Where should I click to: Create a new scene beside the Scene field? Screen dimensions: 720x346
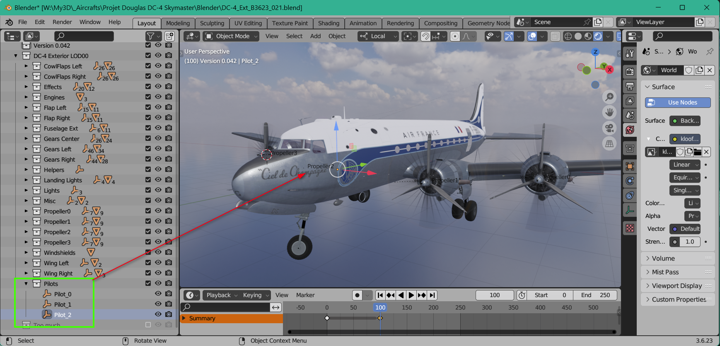(598, 22)
